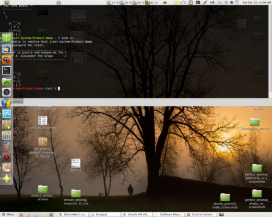Open the eye icon application in dock
Viewport: 272px width, 217px height.
click(6, 60)
